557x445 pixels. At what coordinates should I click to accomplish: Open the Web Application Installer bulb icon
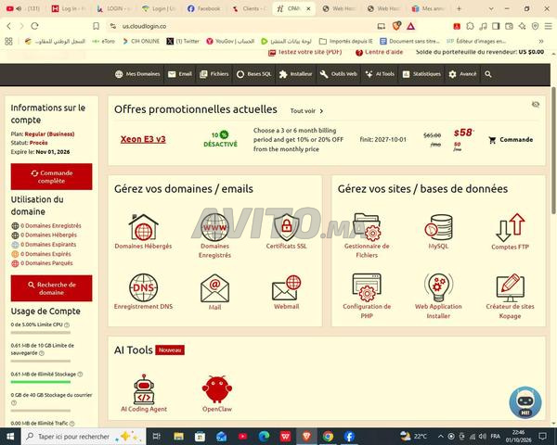pyautogui.click(x=438, y=287)
